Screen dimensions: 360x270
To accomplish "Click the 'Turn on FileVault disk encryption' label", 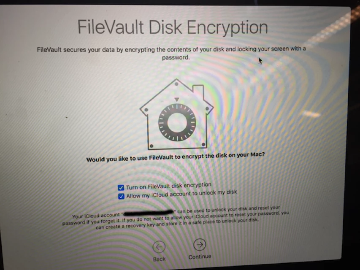I will point(168,186).
